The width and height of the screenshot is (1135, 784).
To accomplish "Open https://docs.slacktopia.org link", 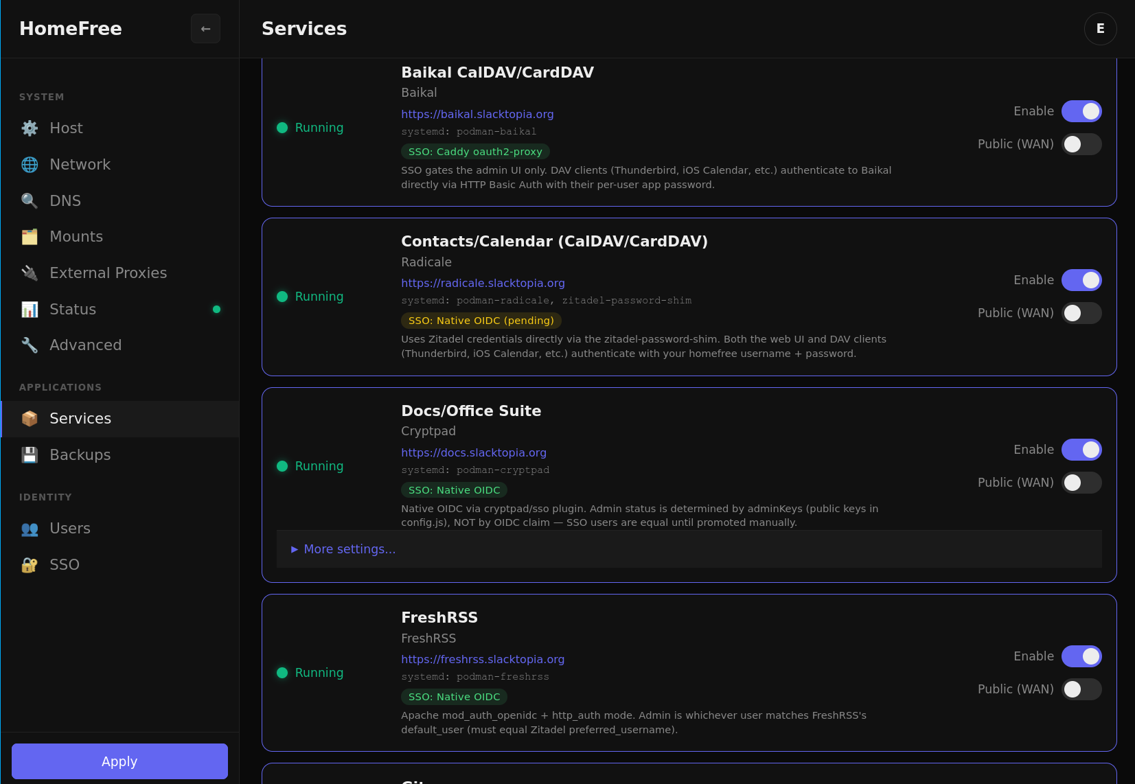I will [x=474, y=452].
